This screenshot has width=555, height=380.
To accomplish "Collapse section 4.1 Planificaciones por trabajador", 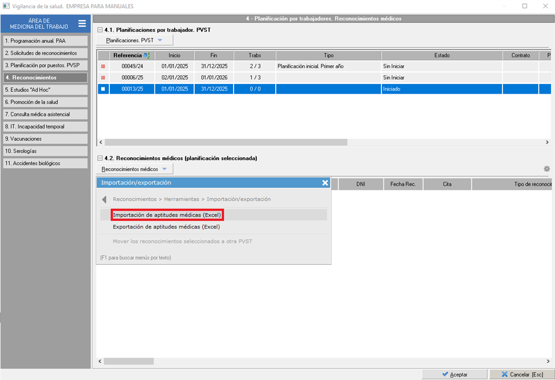I will click(100, 30).
